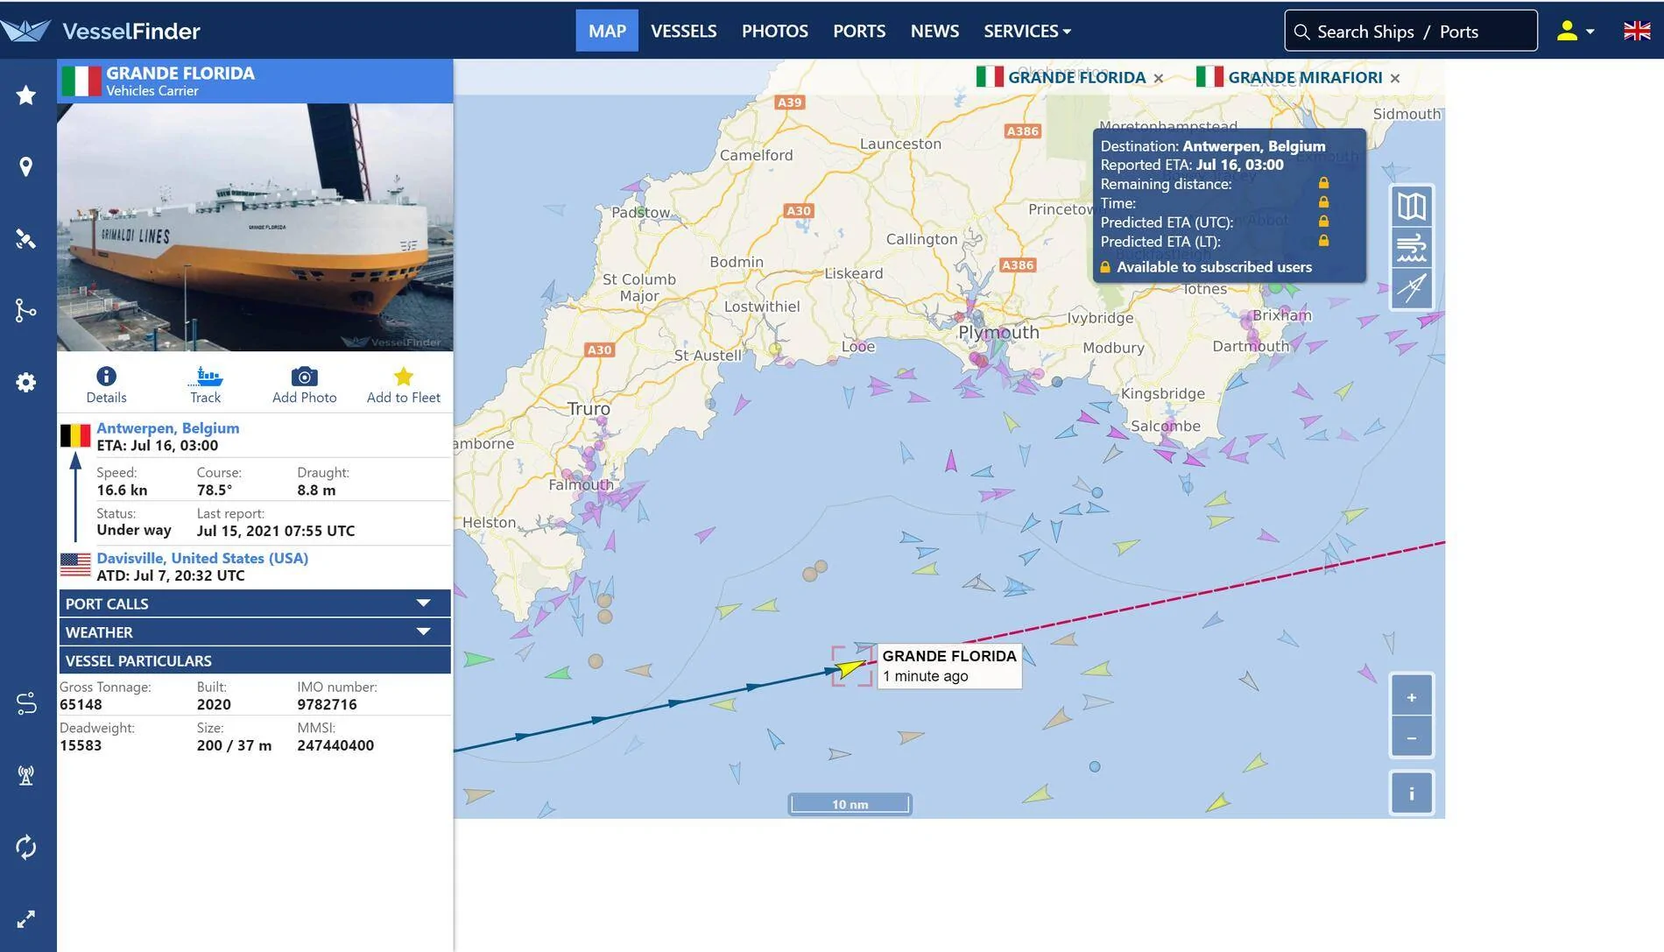This screenshot has height=952, width=1664.
Task: Zoom out on the map
Action: (x=1412, y=737)
